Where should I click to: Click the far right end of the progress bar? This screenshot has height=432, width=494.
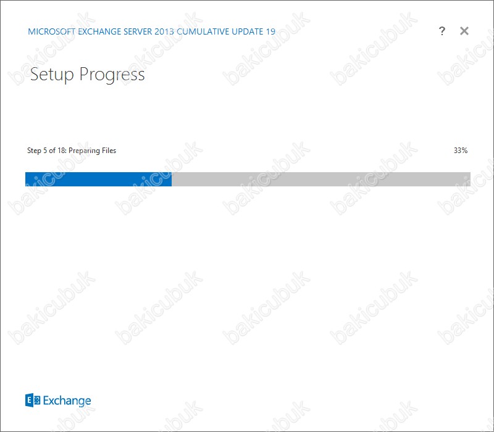tap(469, 179)
